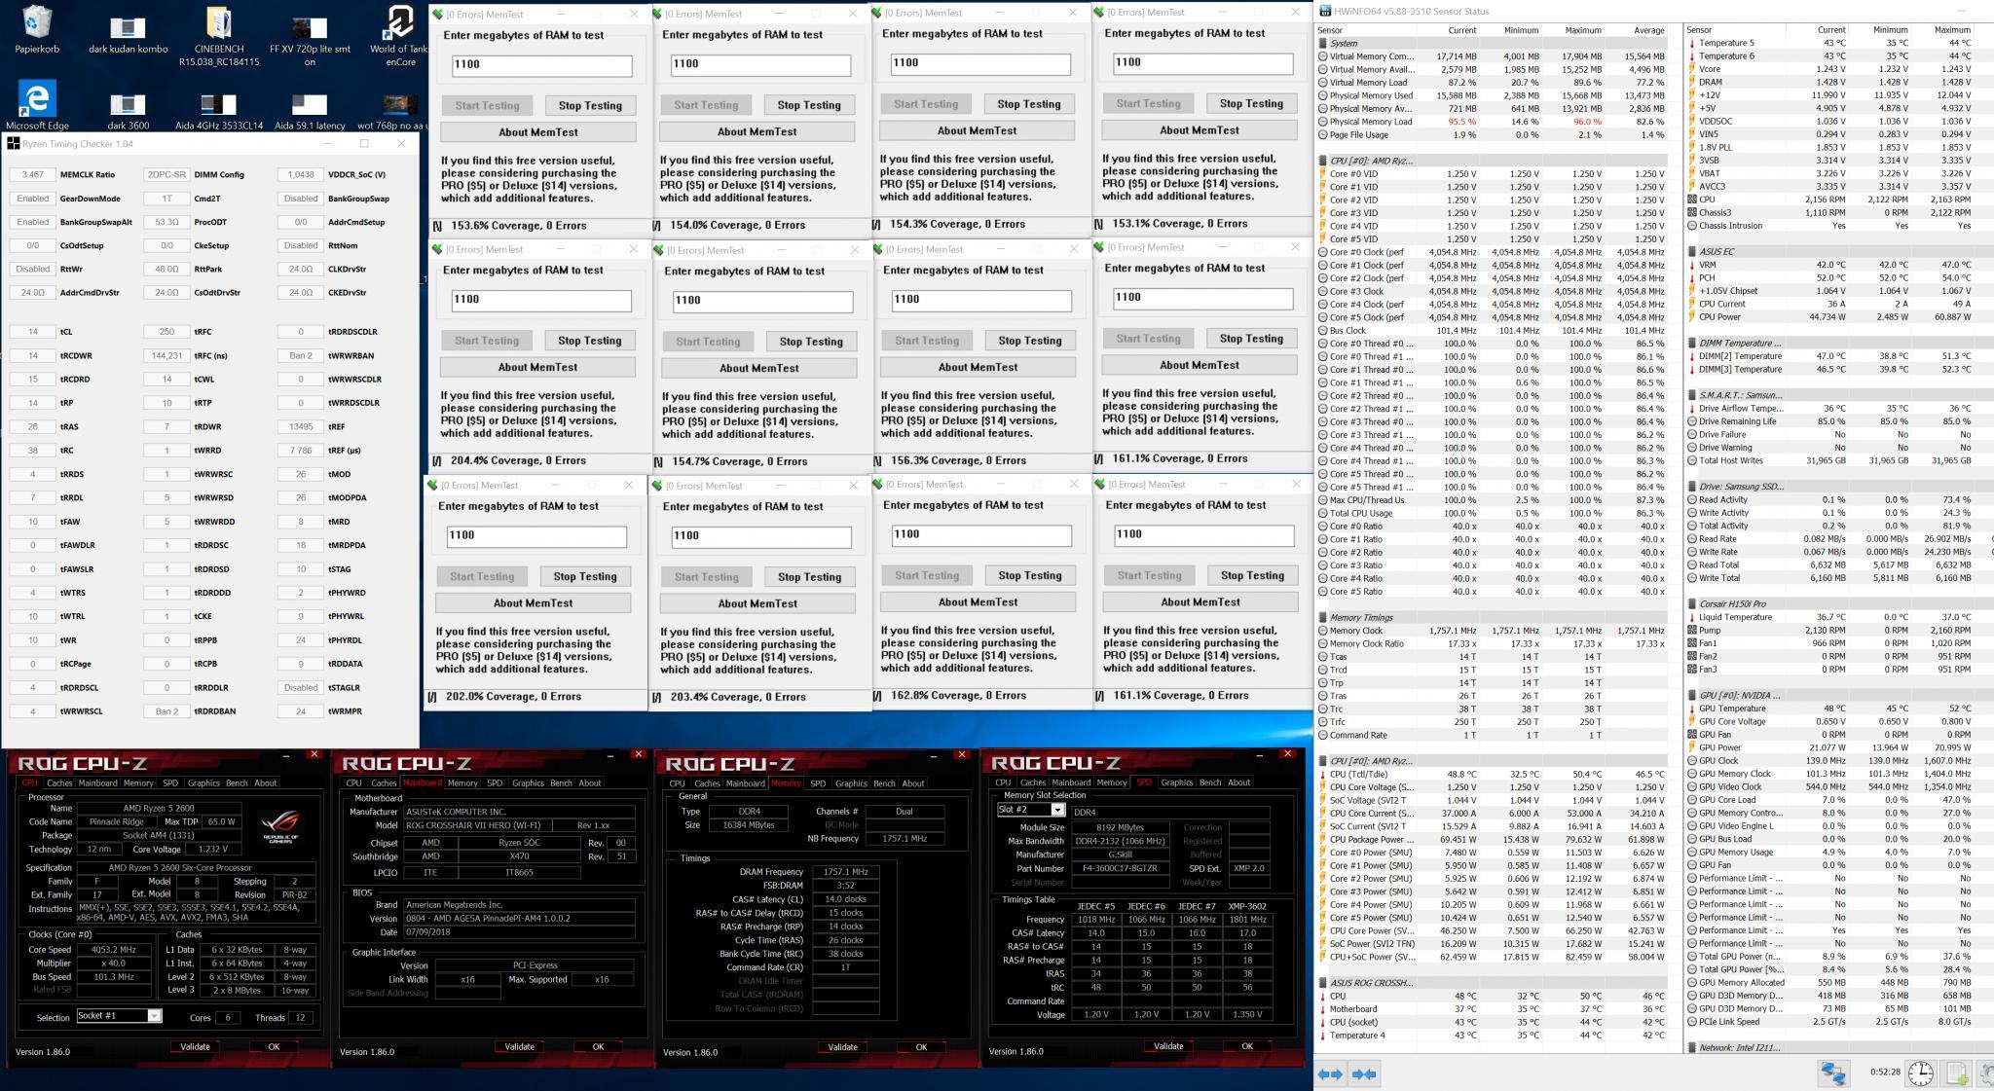
Task: Click HWiNFO collapse columns arrows icon
Action: 1365,1073
